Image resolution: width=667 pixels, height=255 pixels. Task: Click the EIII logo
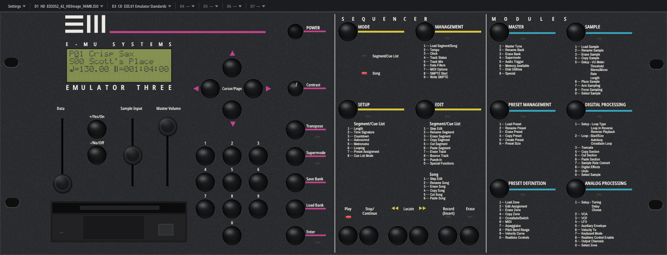pyautogui.click(x=85, y=24)
